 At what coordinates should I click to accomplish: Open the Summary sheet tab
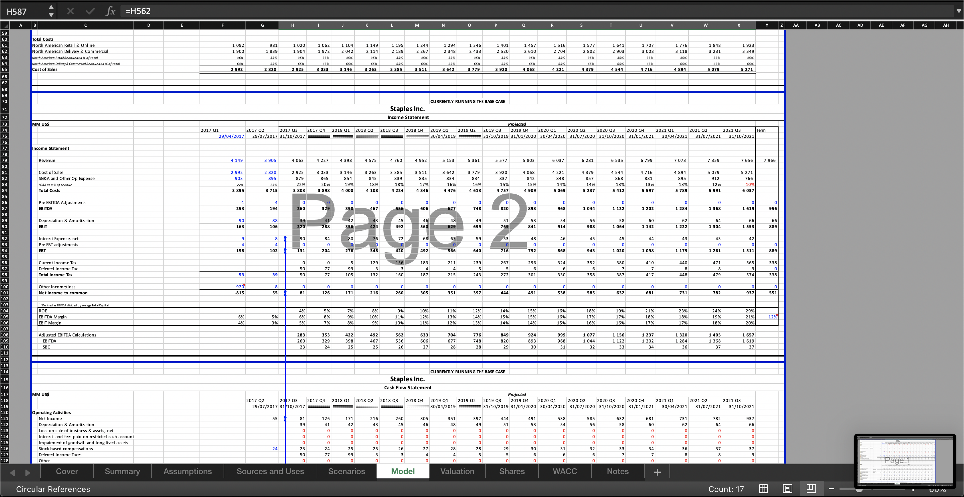123,471
